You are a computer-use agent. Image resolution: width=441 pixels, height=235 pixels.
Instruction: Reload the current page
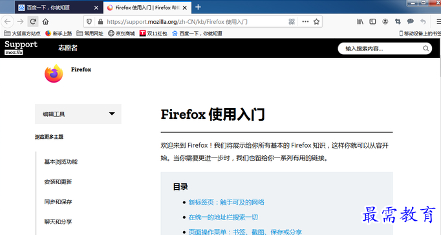click(33, 21)
